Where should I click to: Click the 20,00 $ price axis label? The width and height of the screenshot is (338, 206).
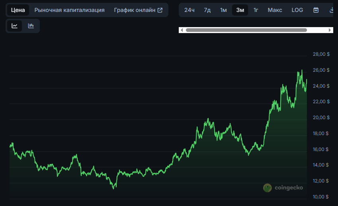pos(321,118)
